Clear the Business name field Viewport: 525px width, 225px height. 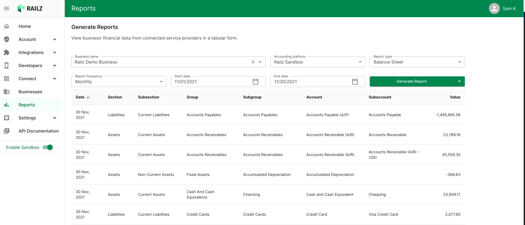(253, 62)
